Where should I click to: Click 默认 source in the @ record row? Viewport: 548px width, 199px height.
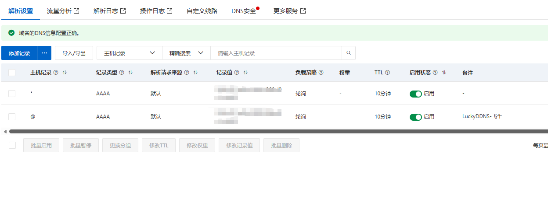156,117
